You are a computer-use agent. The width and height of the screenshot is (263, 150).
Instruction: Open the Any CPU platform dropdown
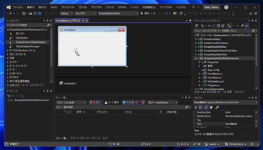(85, 13)
